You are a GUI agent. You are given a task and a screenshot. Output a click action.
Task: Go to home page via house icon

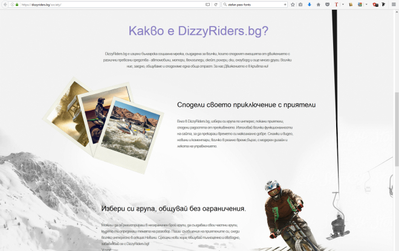coord(319,4)
